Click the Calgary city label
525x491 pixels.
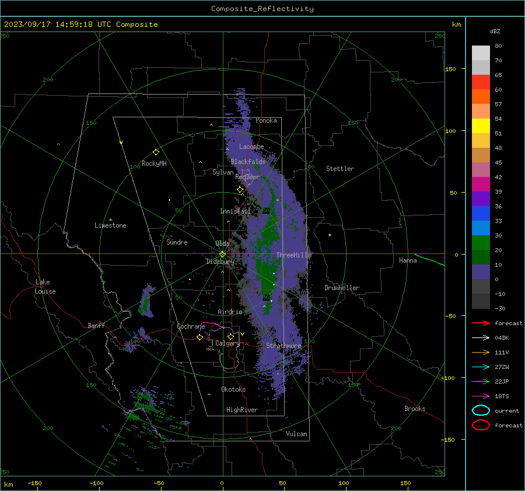point(228,343)
